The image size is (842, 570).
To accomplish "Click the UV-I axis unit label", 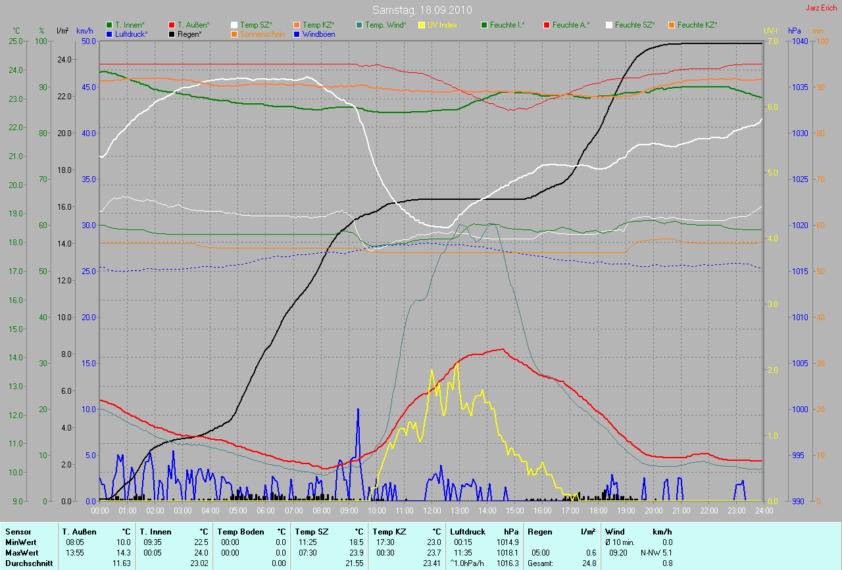I will click(x=770, y=30).
